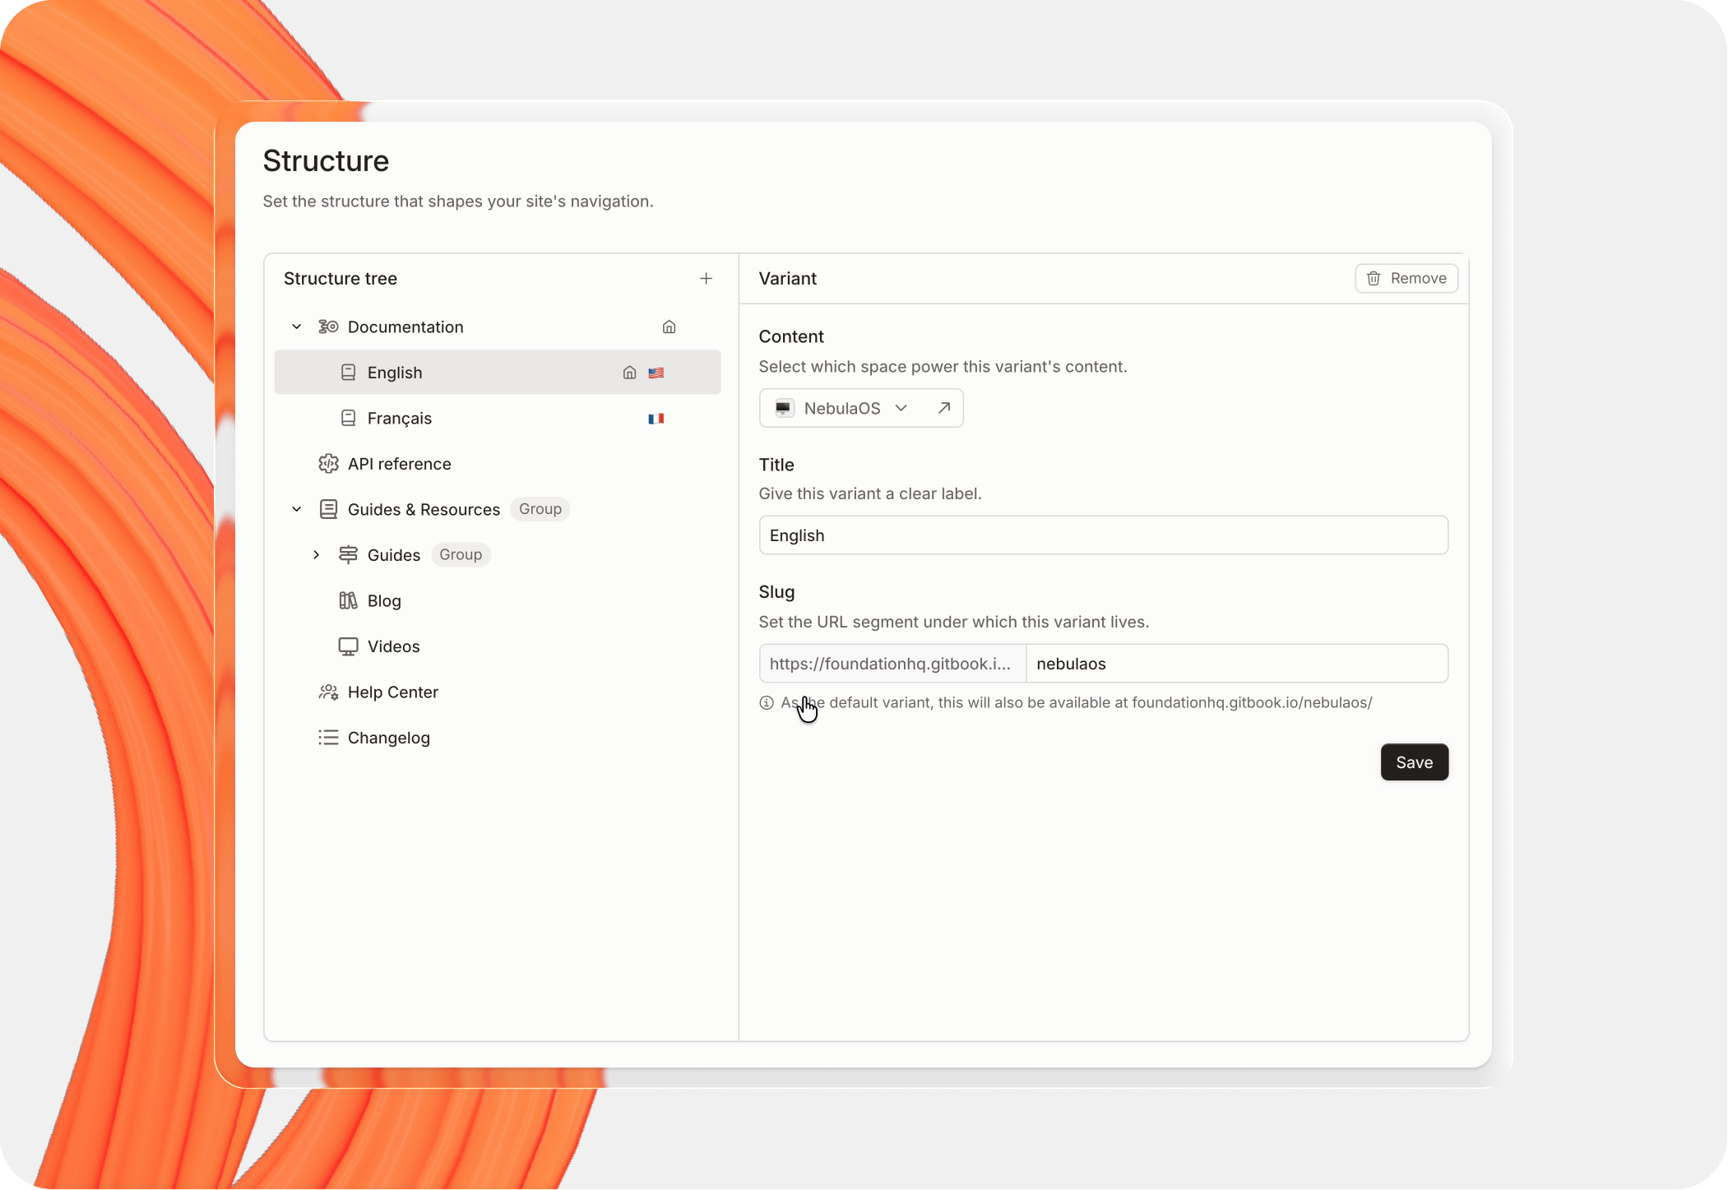The height and width of the screenshot is (1190, 1728).
Task: Open the NebulaOS content space dropdown
Action: pyautogui.click(x=843, y=408)
